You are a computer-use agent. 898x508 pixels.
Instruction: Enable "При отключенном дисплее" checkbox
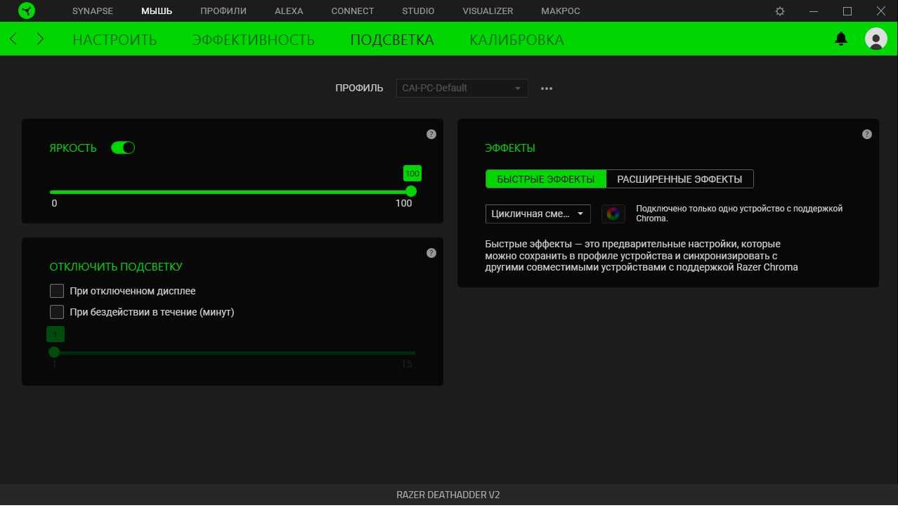[x=57, y=291]
